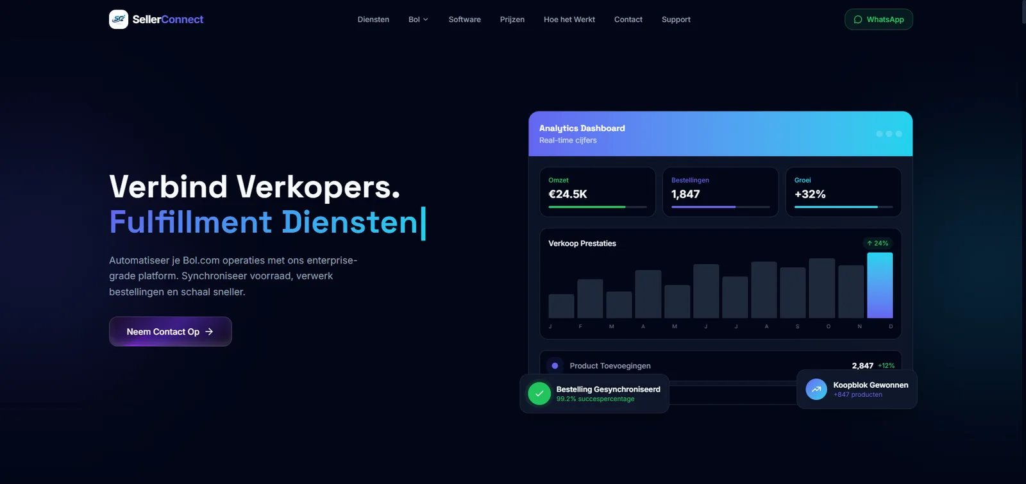
Task: Click the Verbind Verkopers headline
Action: [x=255, y=187]
